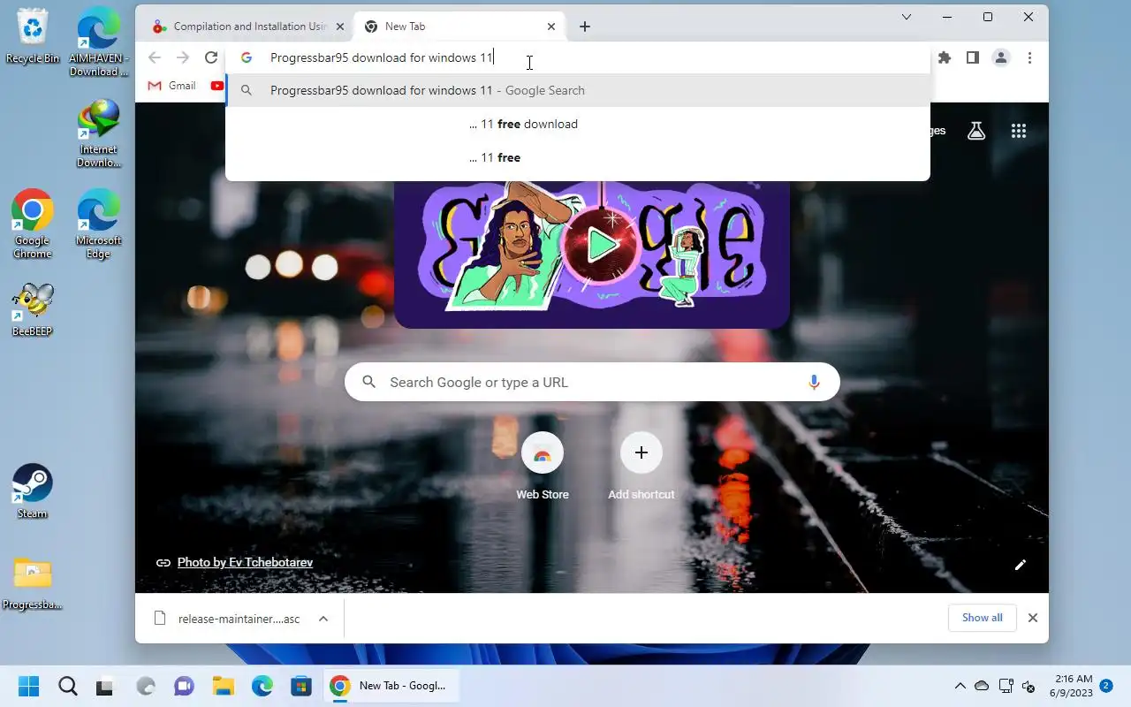Expand release-maintainer download options chevron
1131x707 pixels.
pyautogui.click(x=323, y=619)
